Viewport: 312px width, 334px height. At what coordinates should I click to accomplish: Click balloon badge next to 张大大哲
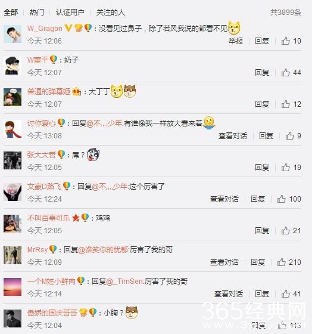(61, 154)
